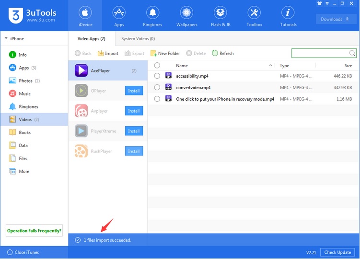This screenshot has height=259, width=360.
Task: Click Export in the toolbar
Action: tap(134, 53)
